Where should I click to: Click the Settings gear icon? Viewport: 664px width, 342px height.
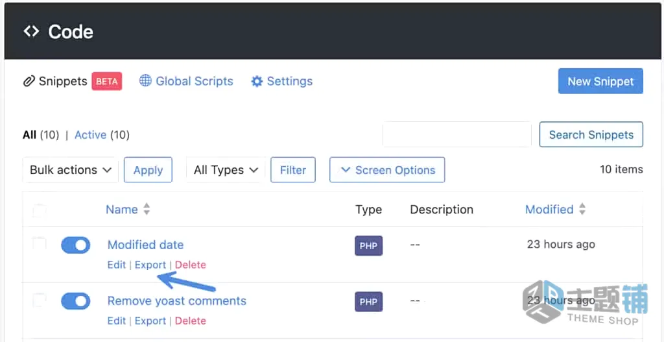click(257, 81)
